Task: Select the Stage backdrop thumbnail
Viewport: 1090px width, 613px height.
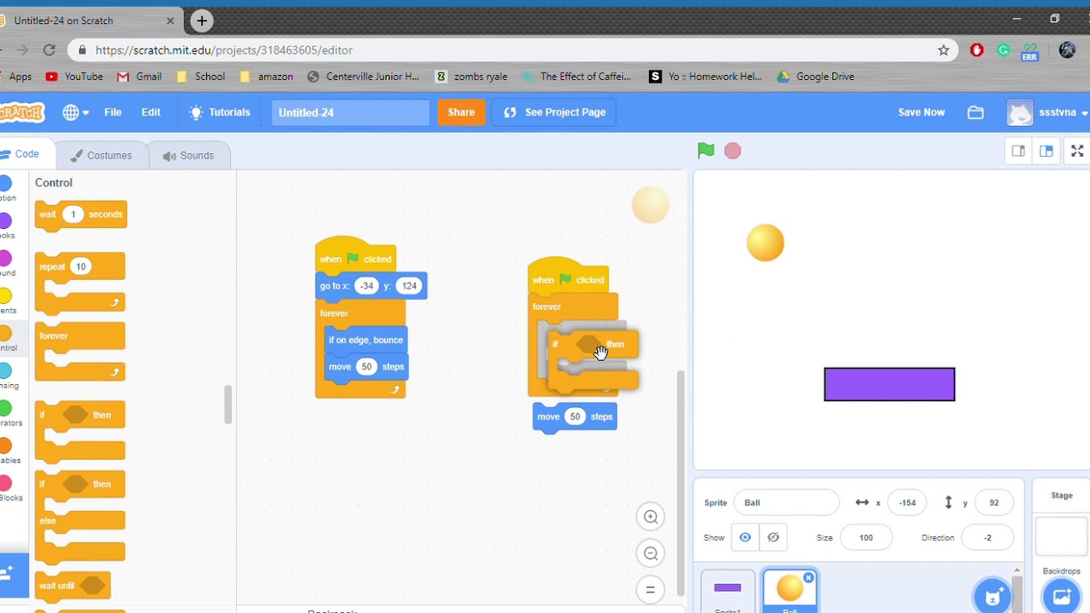Action: 1061,536
